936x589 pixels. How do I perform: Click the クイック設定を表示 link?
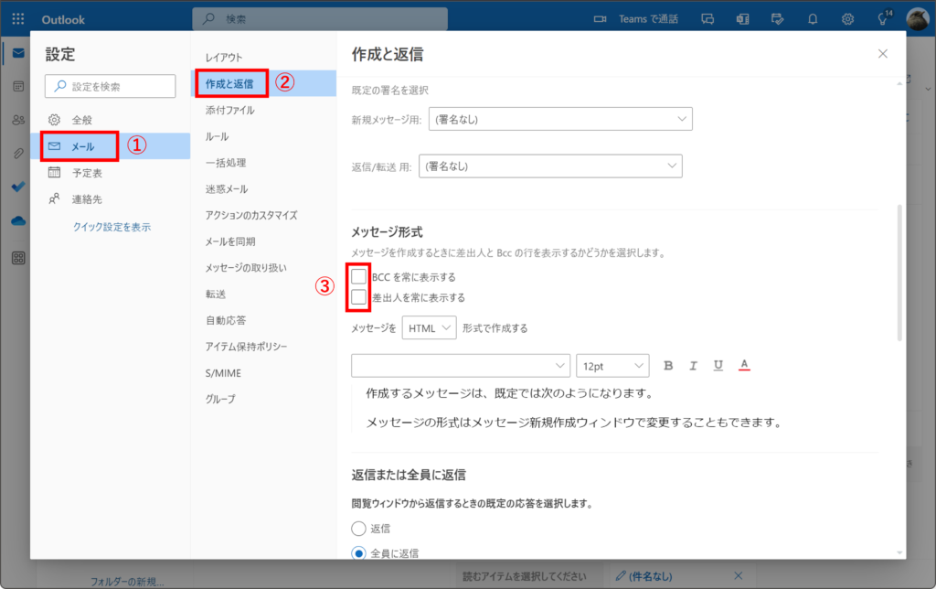112,226
